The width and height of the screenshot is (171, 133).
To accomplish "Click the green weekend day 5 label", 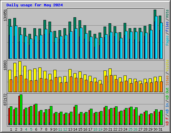I will click(31, 129).
